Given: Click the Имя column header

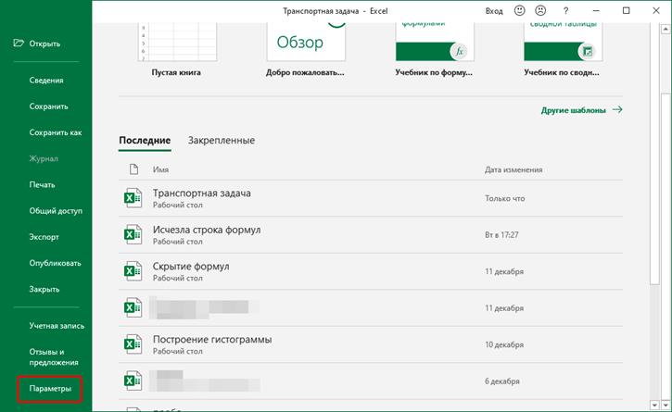Looking at the screenshot, I should [160, 169].
